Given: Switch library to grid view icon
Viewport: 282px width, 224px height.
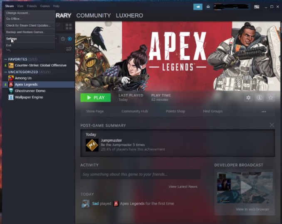Looking at the screenshot, I should point(69,27).
